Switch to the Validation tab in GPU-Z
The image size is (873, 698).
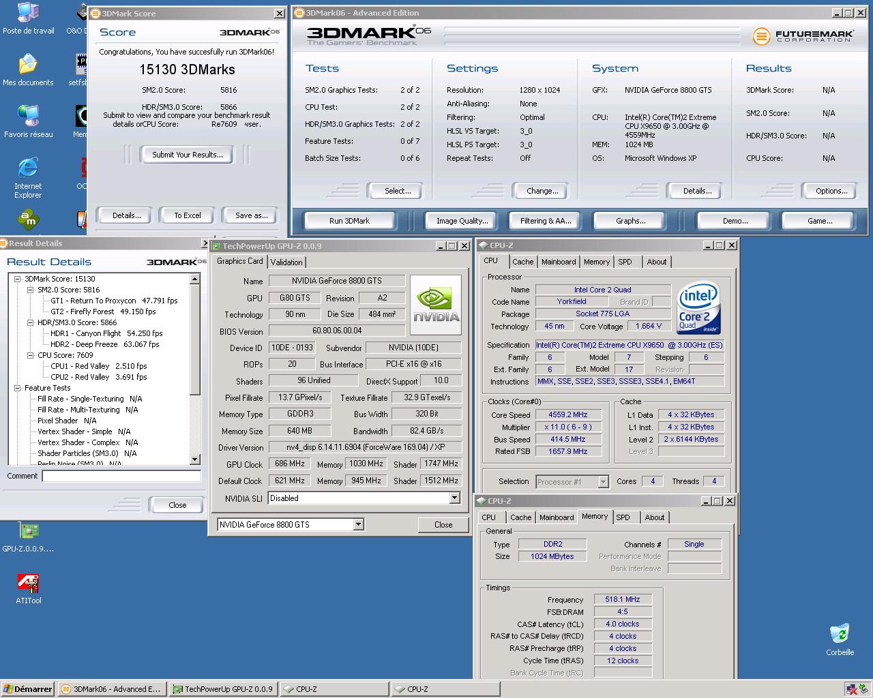coord(286,262)
